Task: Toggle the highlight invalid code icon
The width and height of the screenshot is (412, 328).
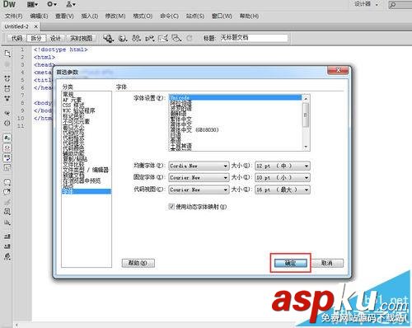Action: 7,148
